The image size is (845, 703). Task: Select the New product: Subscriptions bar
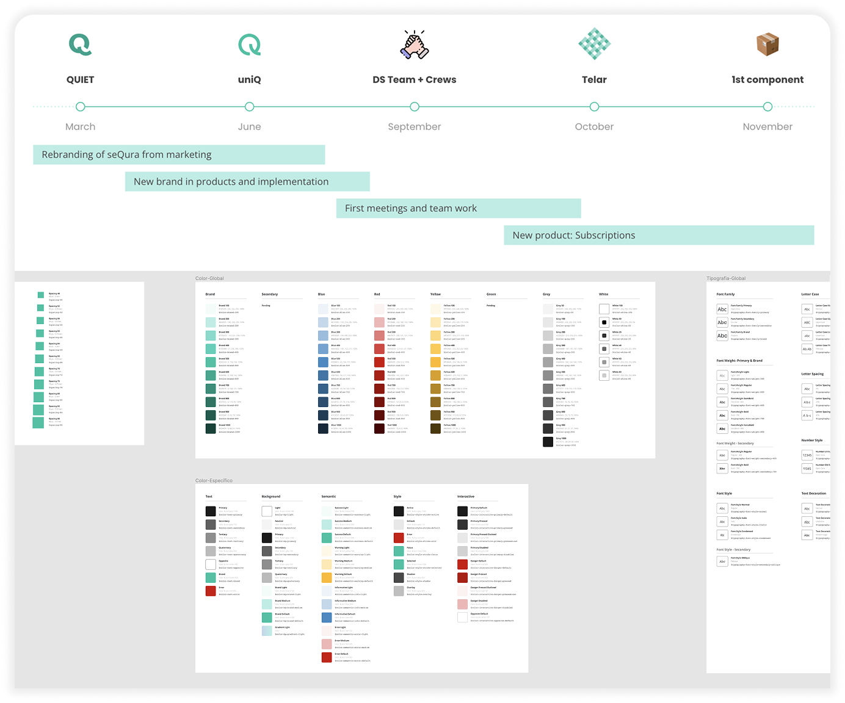click(x=659, y=236)
